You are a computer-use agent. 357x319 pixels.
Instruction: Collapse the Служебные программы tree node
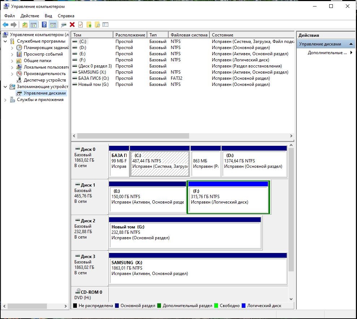point(5,41)
